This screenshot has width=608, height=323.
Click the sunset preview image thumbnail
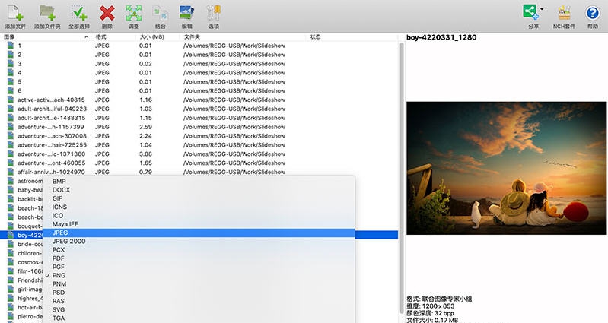pos(506,168)
